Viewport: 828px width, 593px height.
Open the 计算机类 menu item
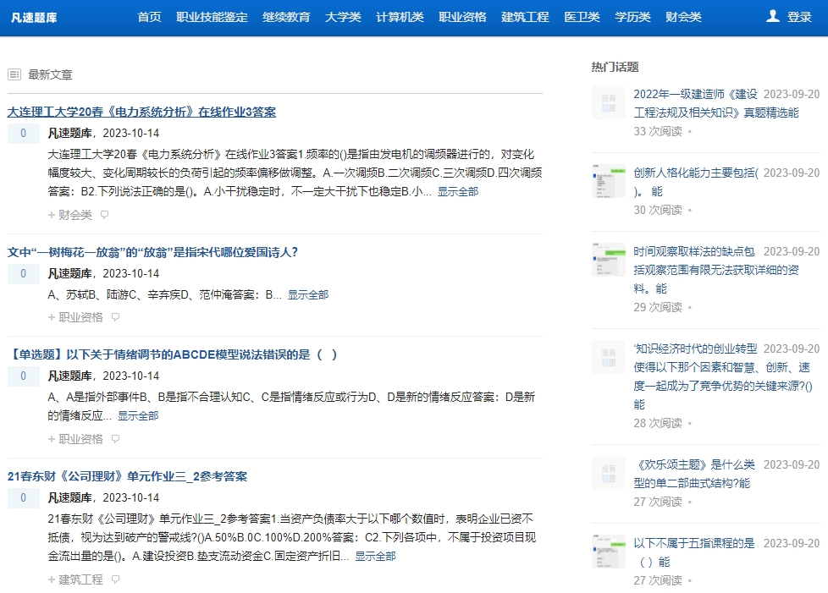coord(399,16)
